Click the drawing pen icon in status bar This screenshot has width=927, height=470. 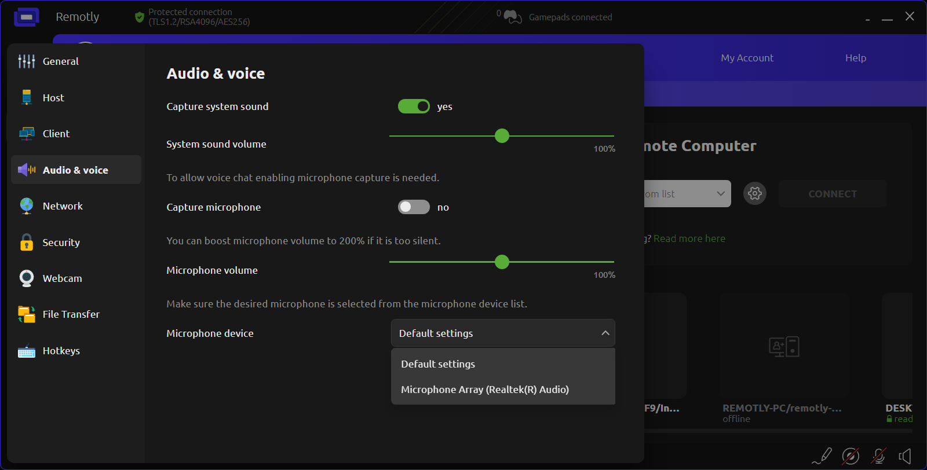pos(823,456)
